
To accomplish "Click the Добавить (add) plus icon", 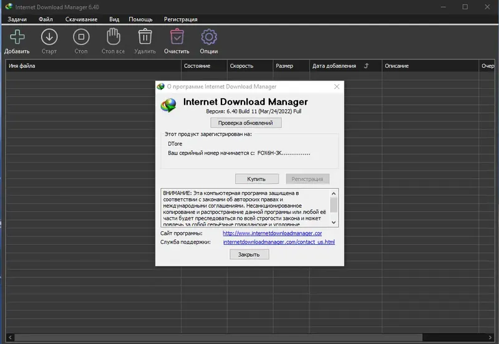I will [17, 37].
